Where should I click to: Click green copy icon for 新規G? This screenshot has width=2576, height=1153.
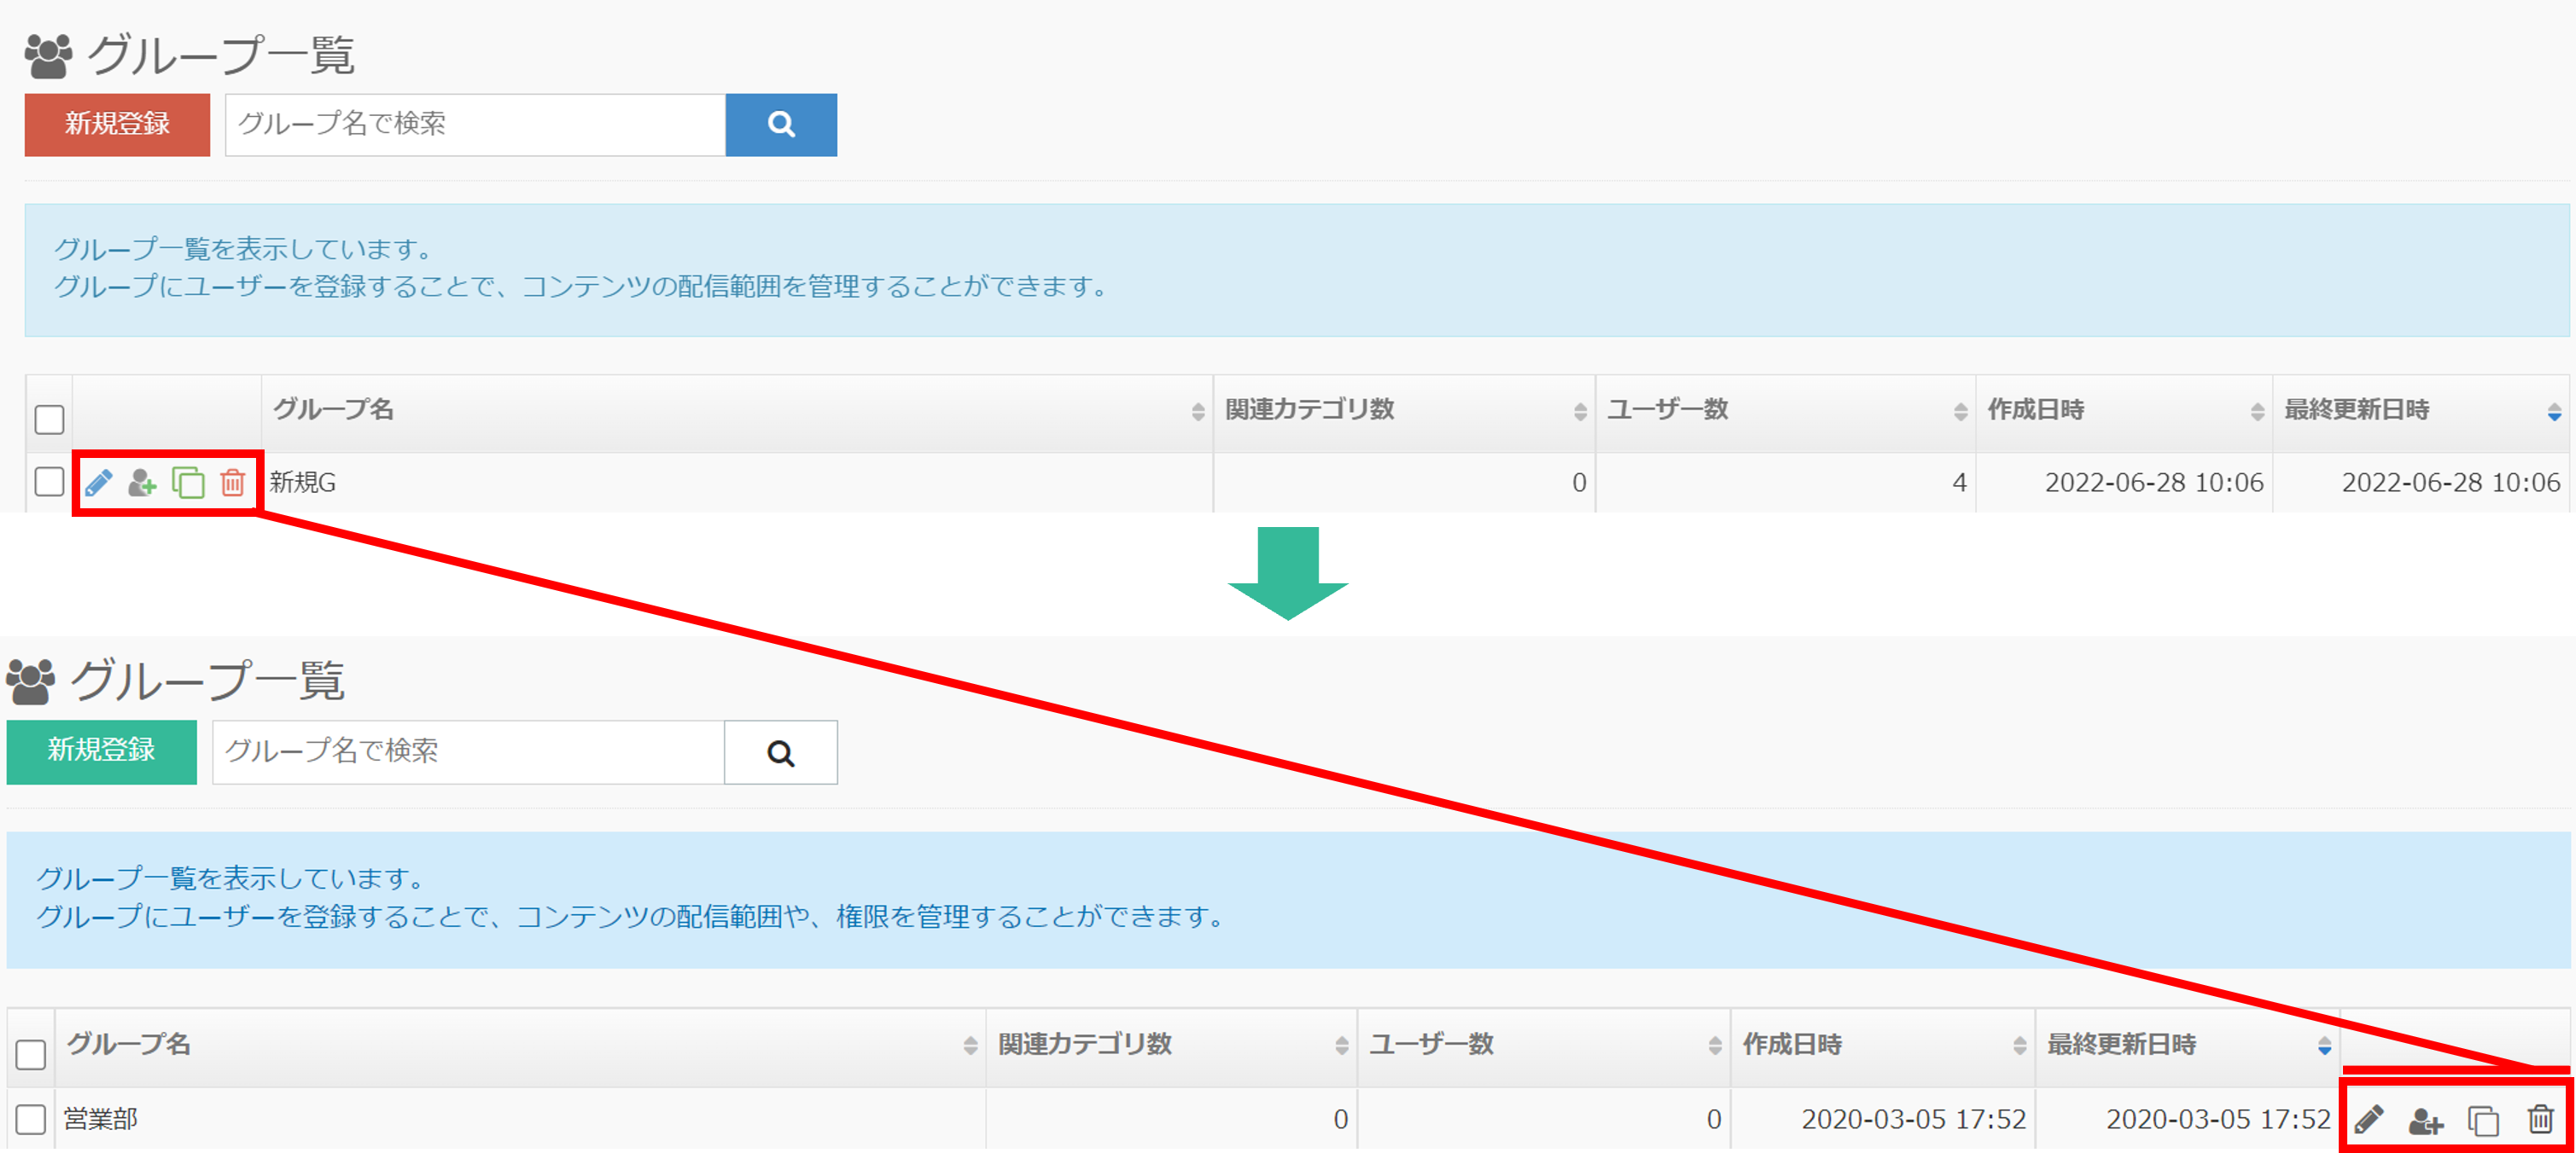188,484
